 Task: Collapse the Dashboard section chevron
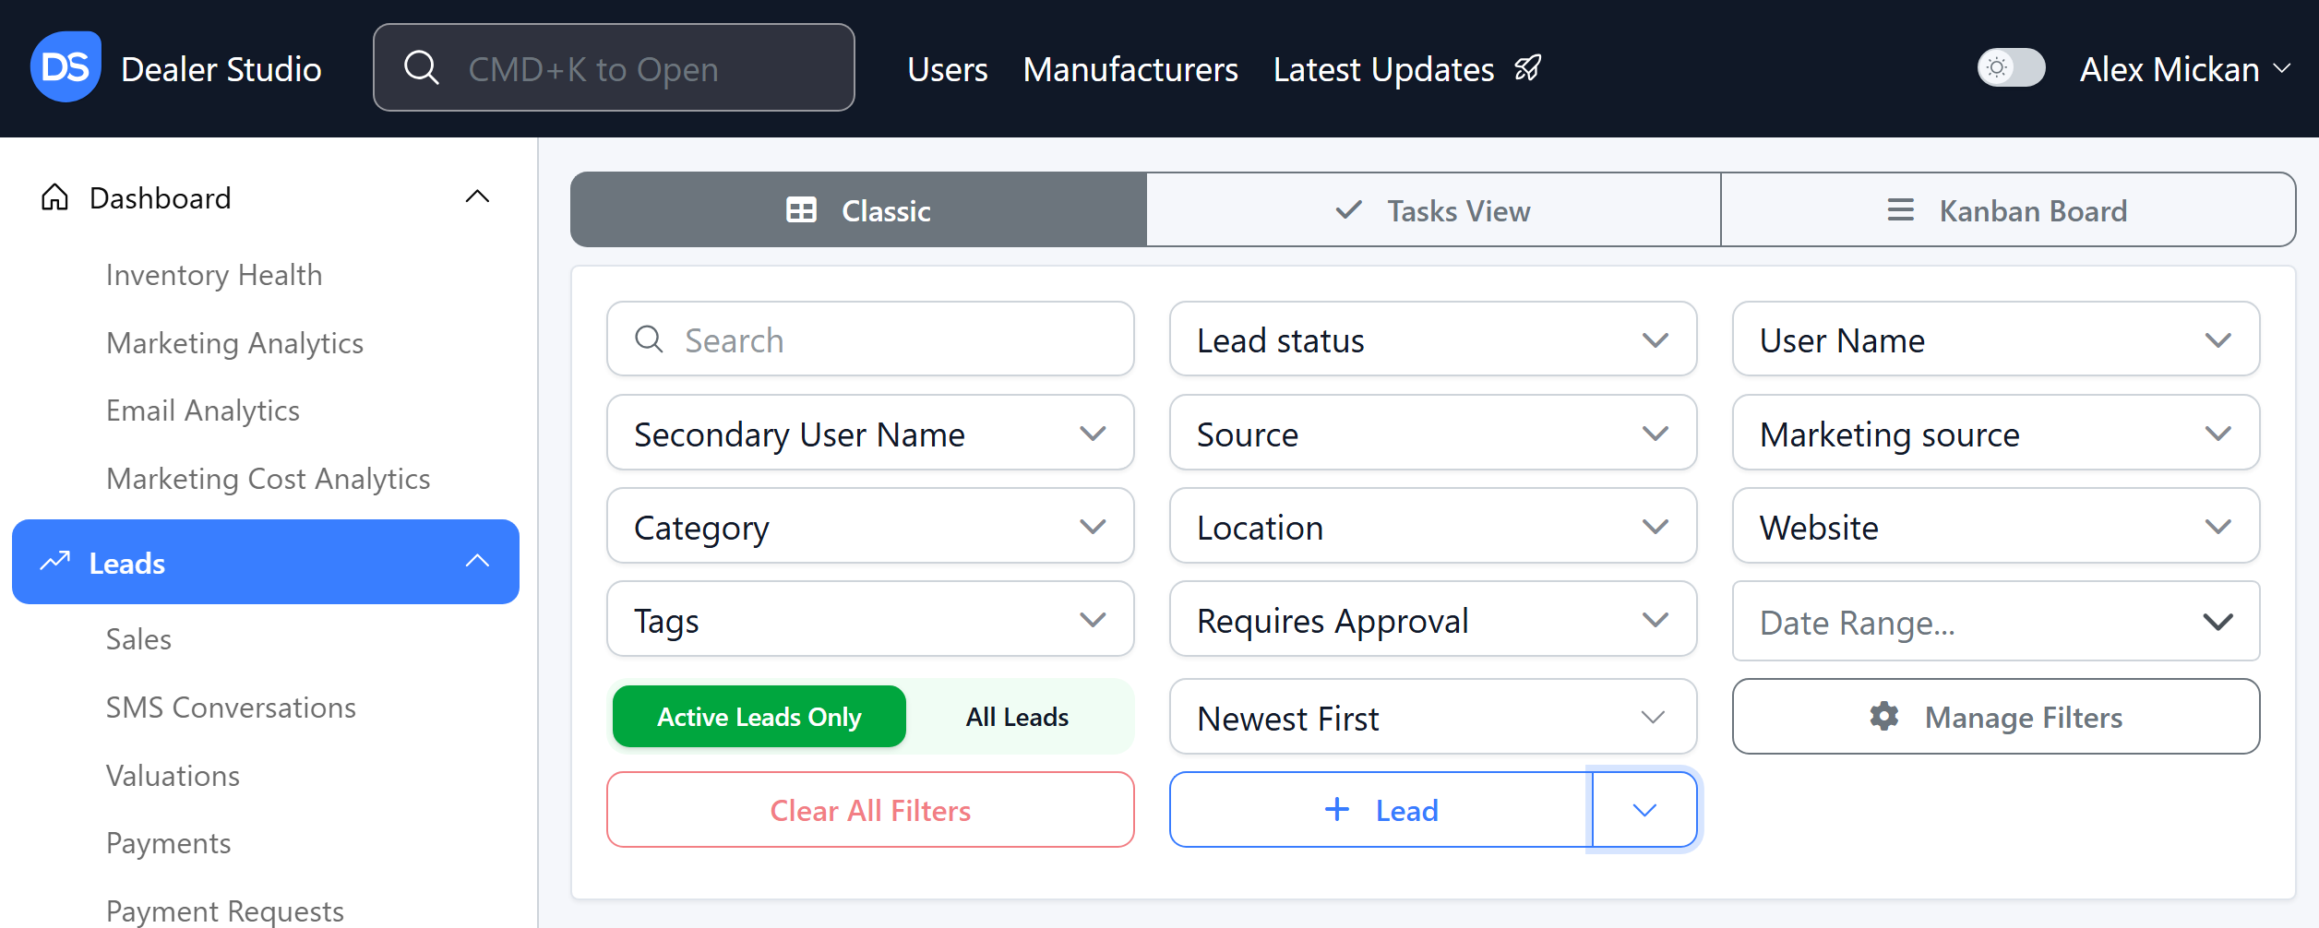coord(477,196)
